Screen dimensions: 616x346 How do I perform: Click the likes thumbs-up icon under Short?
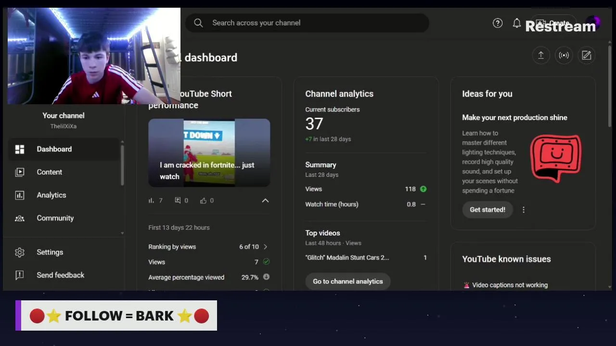[203, 200]
